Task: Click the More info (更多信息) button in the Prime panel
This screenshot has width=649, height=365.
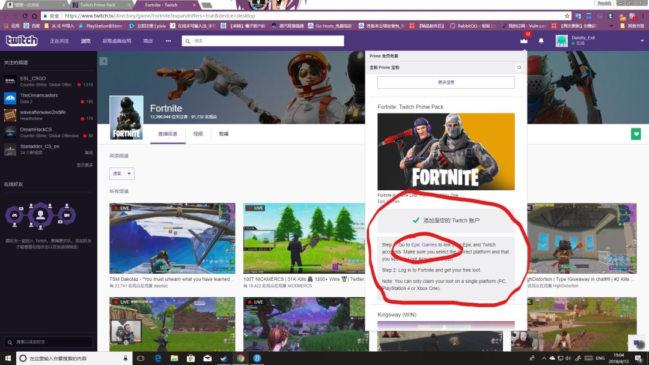Action: coord(446,82)
